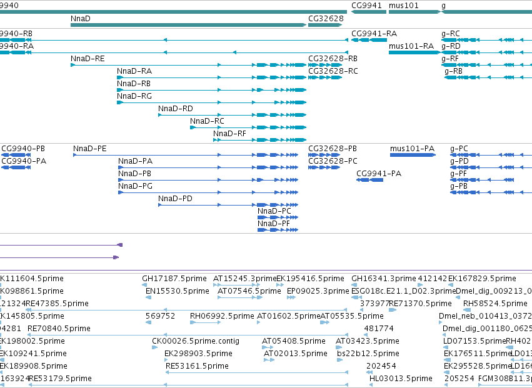
Task: Select the EK298903.5prime EST label
Action: (x=198, y=354)
